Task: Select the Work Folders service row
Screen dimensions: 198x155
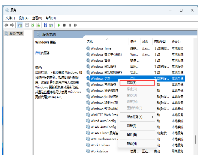Action: (x=102, y=145)
